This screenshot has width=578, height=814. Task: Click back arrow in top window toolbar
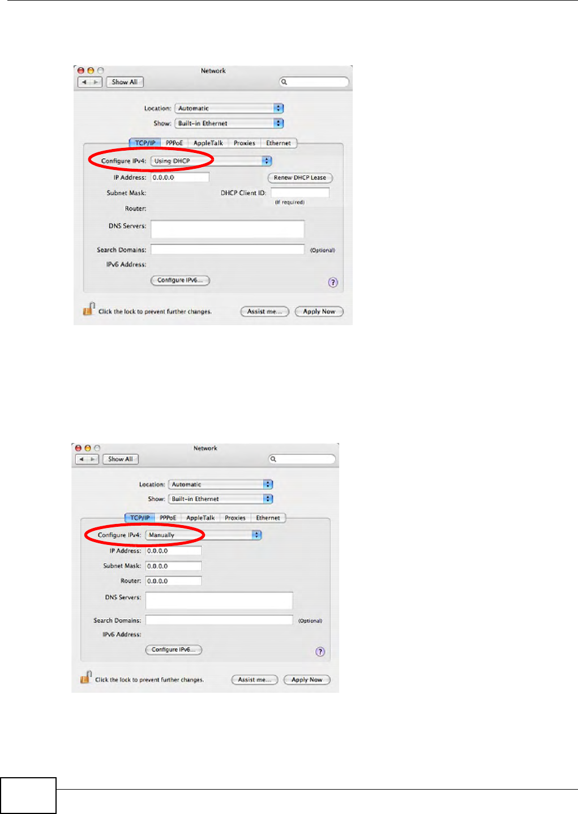coord(84,82)
